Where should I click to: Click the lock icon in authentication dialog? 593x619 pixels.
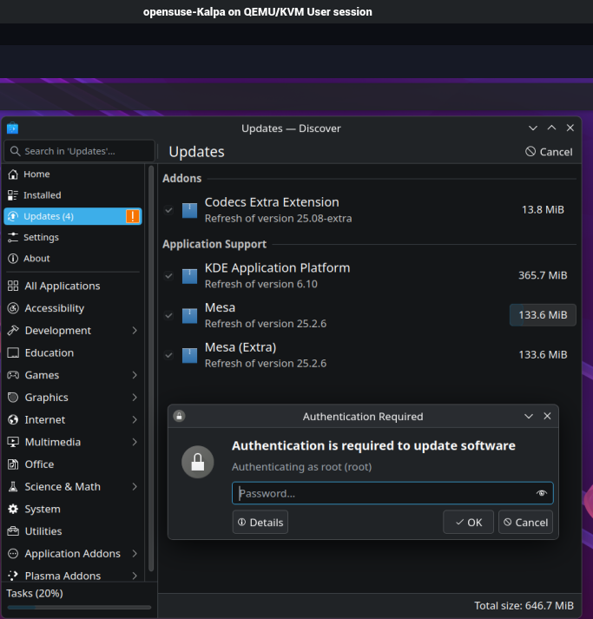[x=198, y=461]
